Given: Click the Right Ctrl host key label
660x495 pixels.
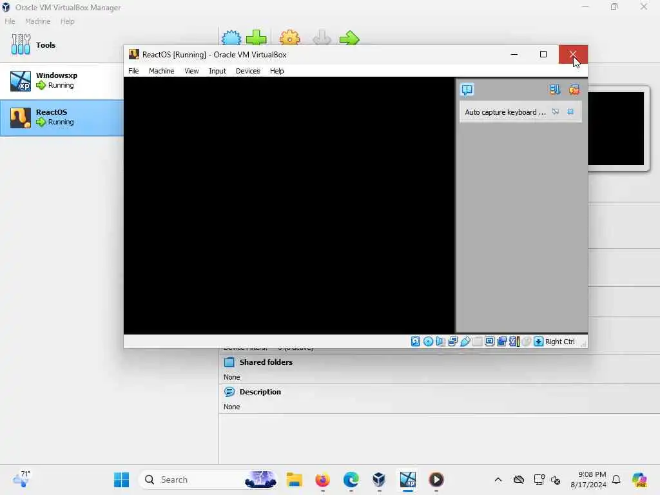Looking at the screenshot, I should click(560, 342).
